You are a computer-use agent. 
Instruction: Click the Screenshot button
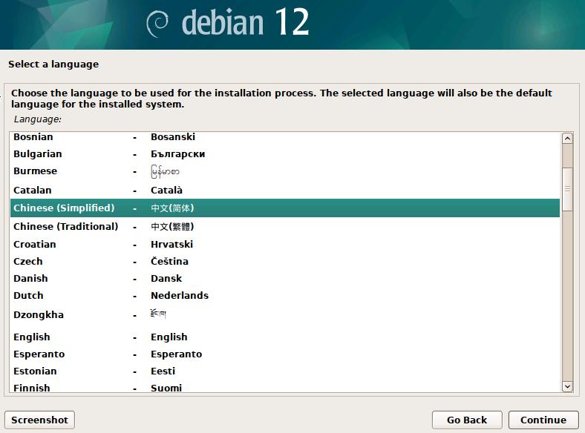(x=39, y=420)
